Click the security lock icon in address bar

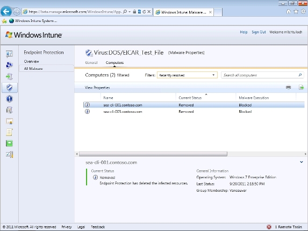[134, 12]
